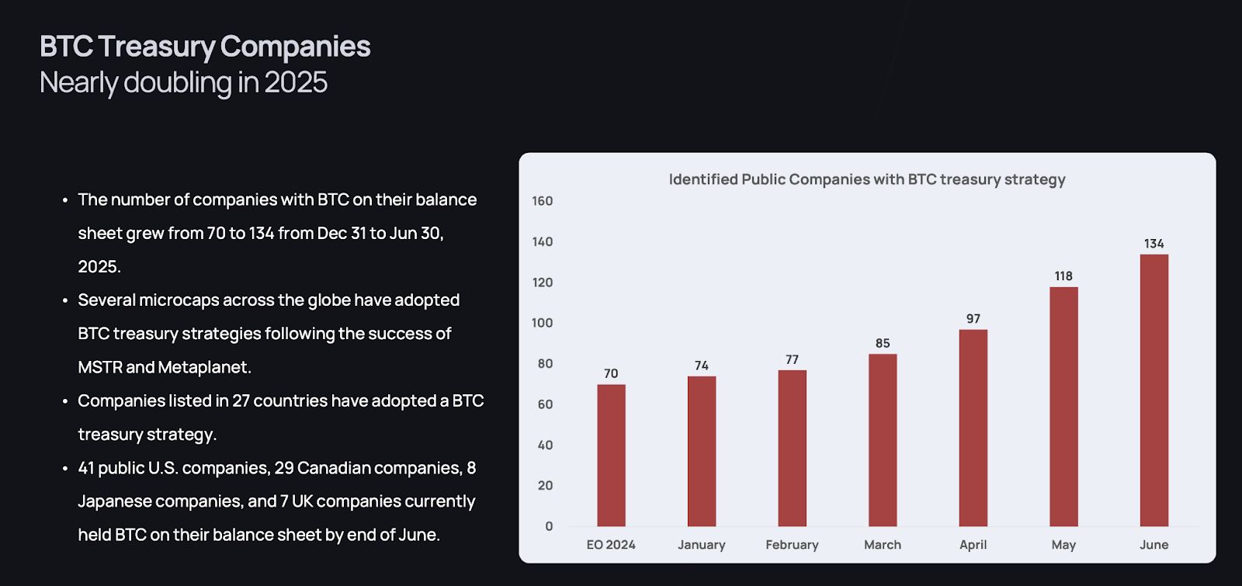Click the BTC Treasury Companies heading
The height and width of the screenshot is (586, 1242).
(x=205, y=47)
